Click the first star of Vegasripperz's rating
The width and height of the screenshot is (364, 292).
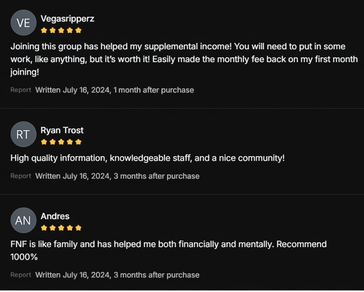coord(44,31)
